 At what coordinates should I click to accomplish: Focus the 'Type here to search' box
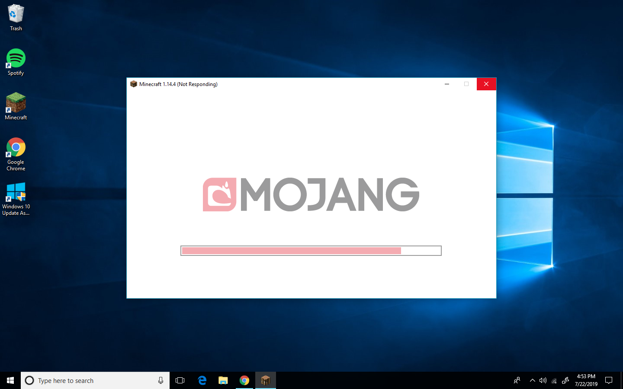[x=95, y=380]
